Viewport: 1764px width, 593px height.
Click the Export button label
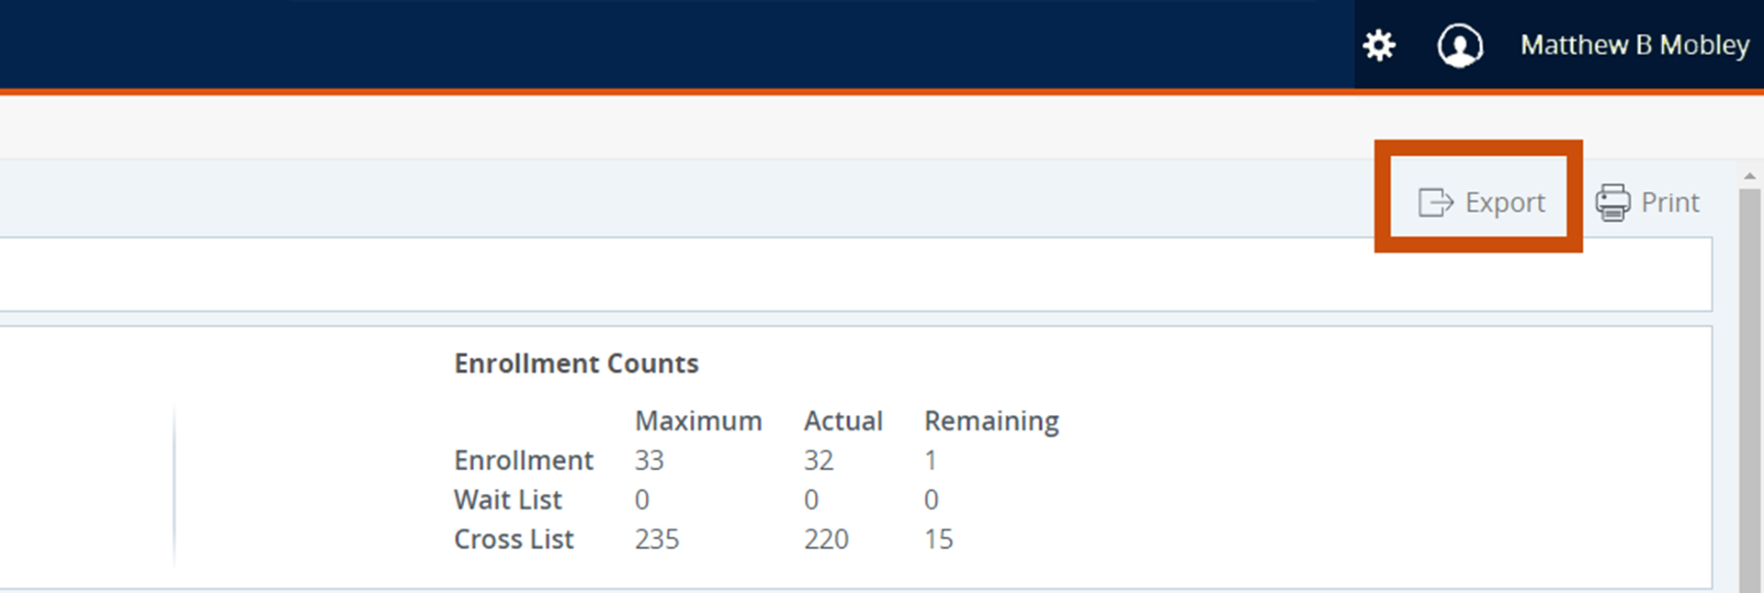coord(1505,202)
